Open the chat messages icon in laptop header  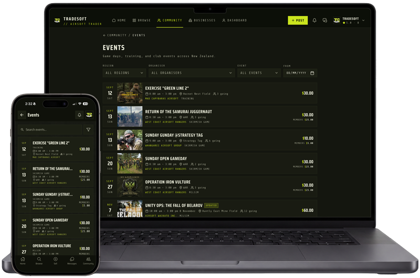pyautogui.click(x=325, y=20)
